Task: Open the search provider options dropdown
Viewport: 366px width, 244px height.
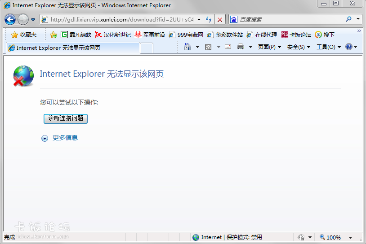Action: (358, 19)
